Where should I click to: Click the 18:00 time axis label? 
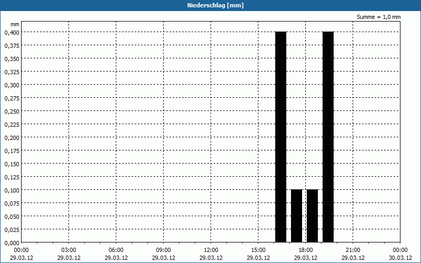(306, 250)
